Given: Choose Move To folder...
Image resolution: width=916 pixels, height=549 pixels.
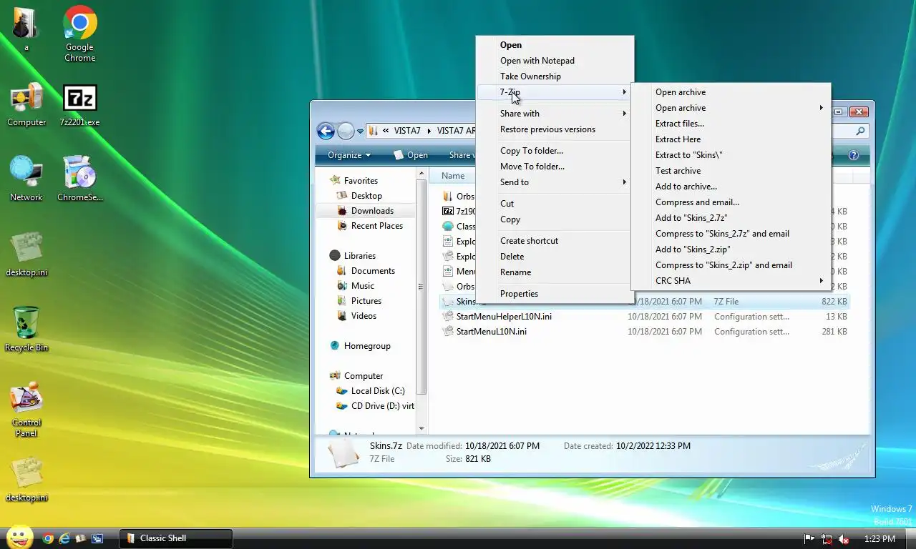Looking at the screenshot, I should tap(554, 167).
